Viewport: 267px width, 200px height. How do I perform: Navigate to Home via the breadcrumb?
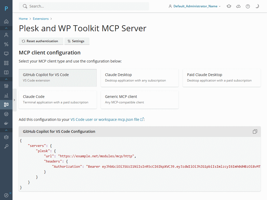tap(23, 19)
